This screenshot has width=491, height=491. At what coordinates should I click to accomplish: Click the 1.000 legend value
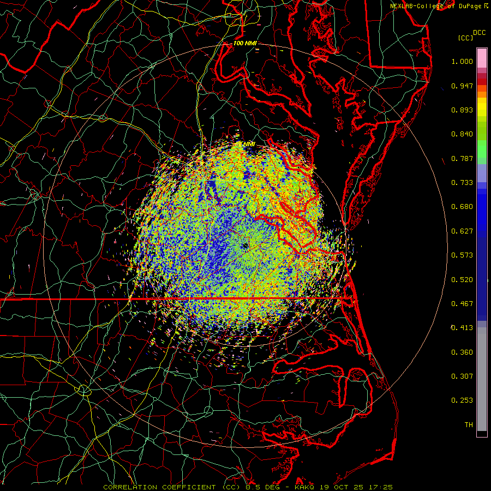[x=462, y=61]
